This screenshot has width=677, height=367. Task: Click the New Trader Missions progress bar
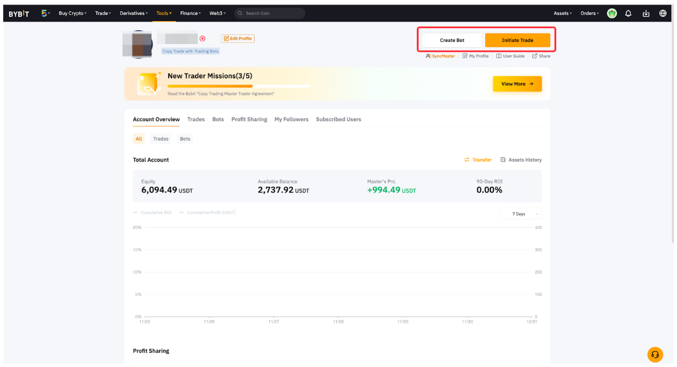(238, 86)
